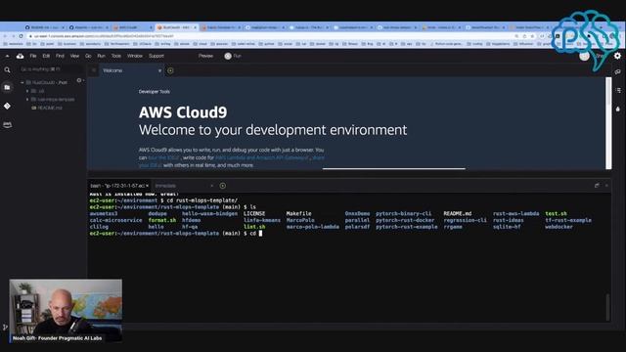Click the Run button circle icon
This screenshot has width=626, height=352.
[228, 57]
